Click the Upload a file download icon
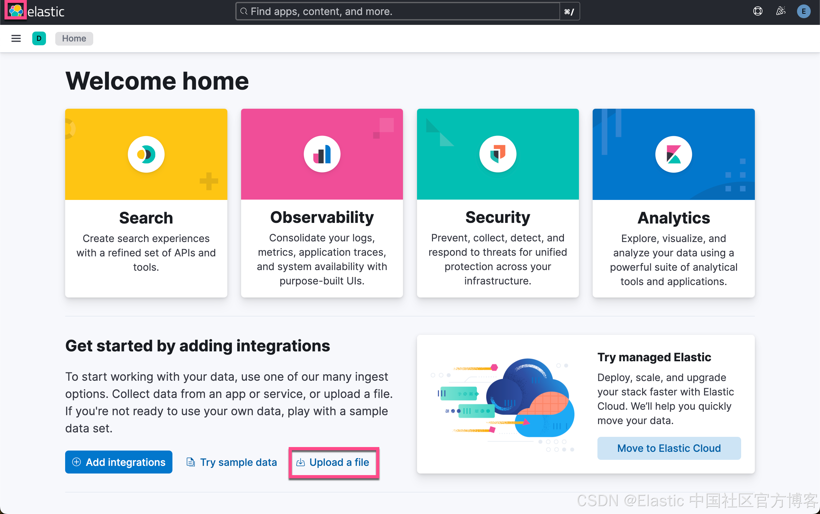Viewport: 820px width, 514px height. [x=301, y=462]
